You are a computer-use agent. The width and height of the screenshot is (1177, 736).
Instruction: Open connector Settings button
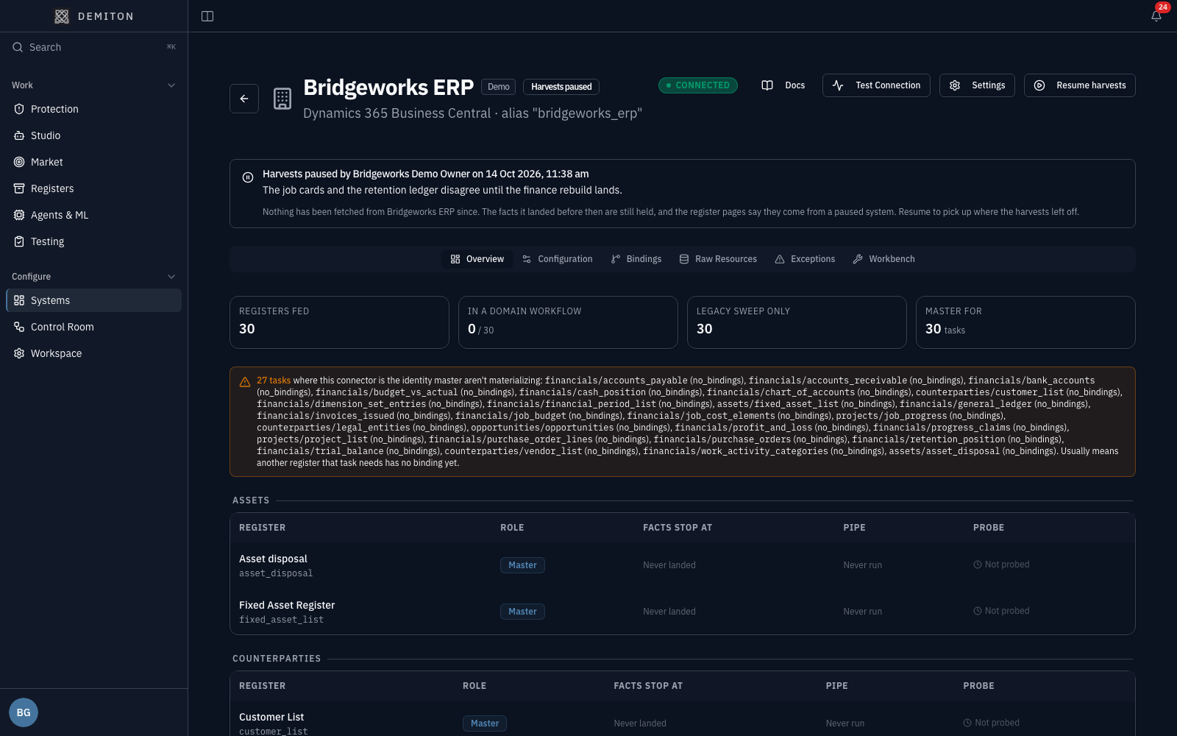pos(977,85)
